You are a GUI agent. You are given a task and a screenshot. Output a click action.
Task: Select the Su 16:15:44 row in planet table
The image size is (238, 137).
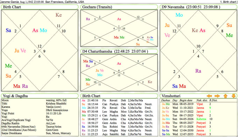point(119,104)
